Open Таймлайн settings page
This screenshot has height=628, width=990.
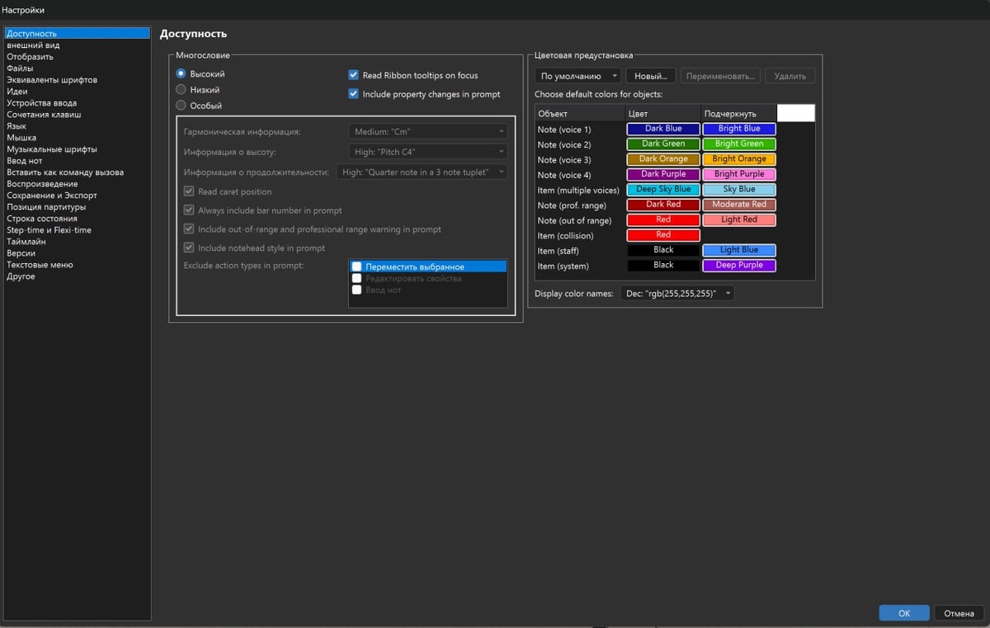click(78, 241)
